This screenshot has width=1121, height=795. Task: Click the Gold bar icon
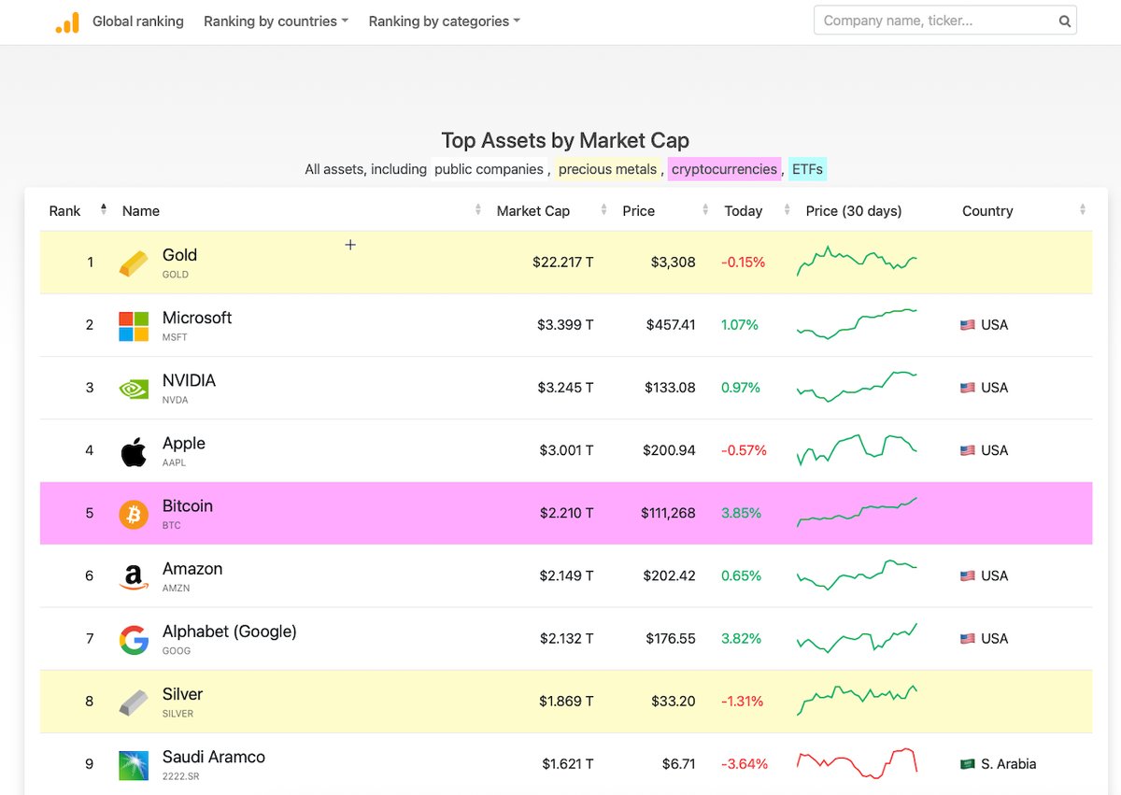134,263
